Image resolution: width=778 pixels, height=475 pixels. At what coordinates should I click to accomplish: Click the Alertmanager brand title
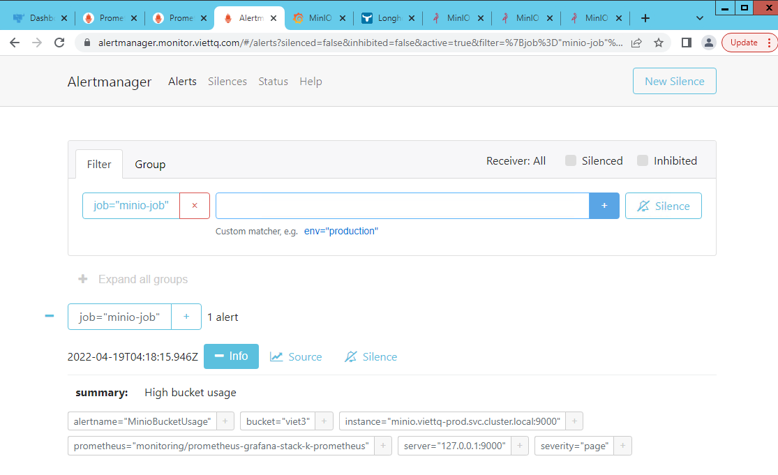point(109,82)
